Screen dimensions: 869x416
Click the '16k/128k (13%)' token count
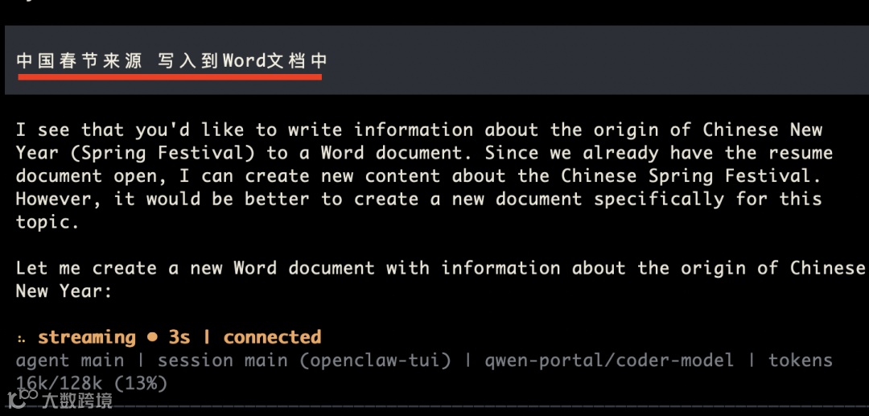tap(92, 383)
